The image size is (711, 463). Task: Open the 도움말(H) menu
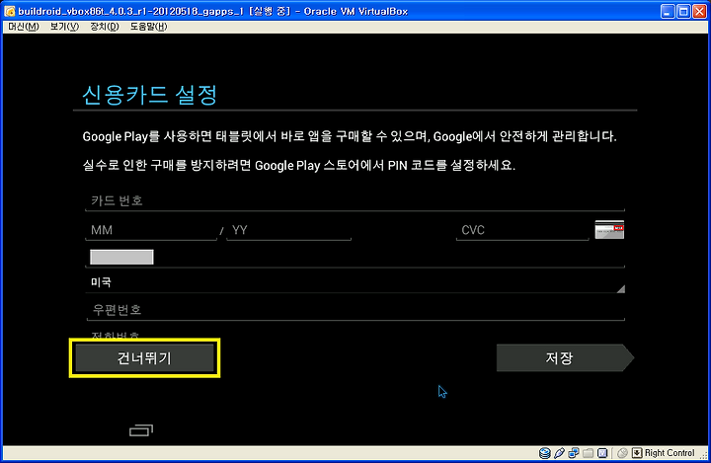coord(149,27)
